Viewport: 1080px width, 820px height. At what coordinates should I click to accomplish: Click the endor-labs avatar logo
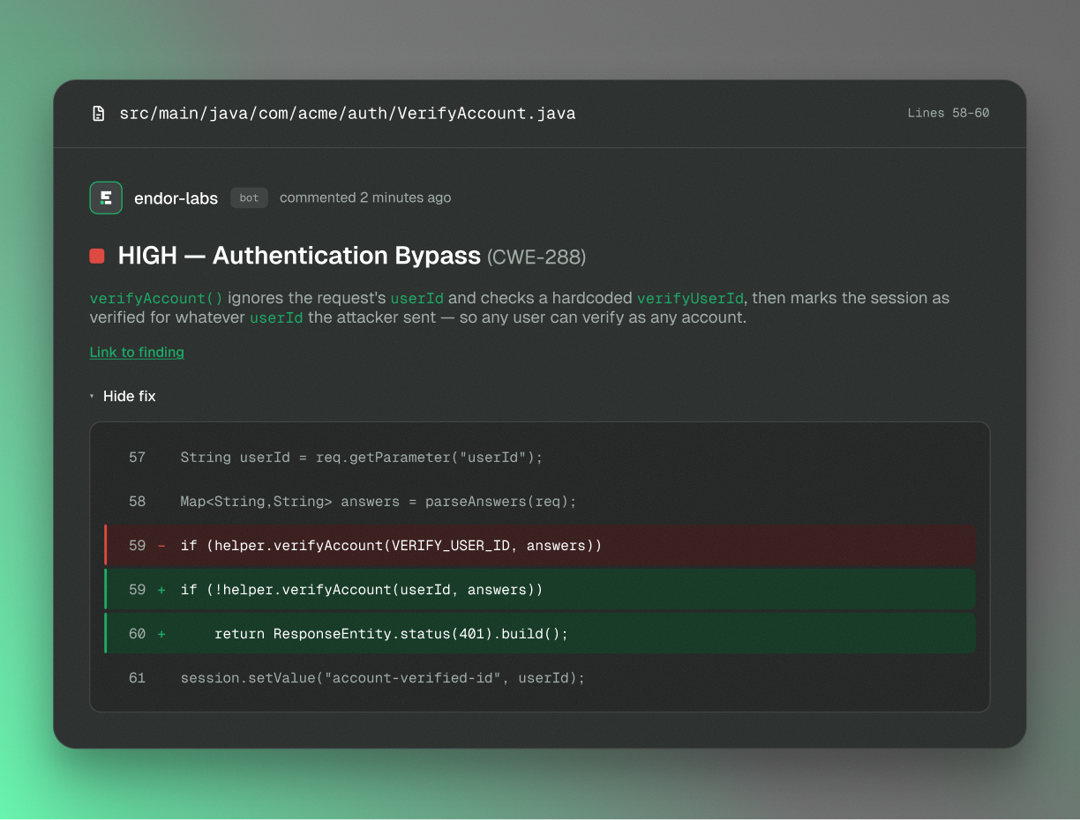click(106, 198)
